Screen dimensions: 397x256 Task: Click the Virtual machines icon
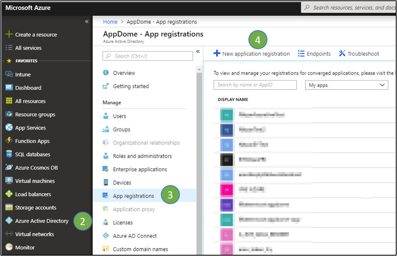pos(9,181)
